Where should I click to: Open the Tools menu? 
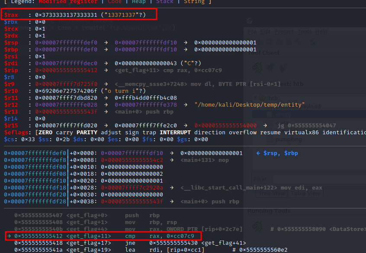[304, 32]
